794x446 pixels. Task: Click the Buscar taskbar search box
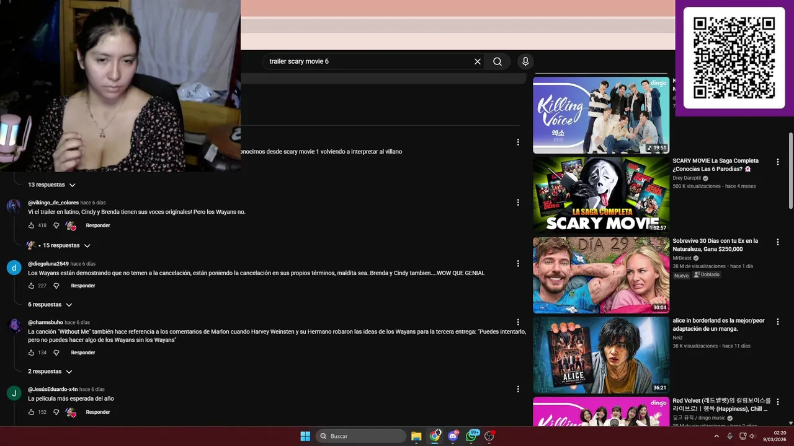[361, 436]
